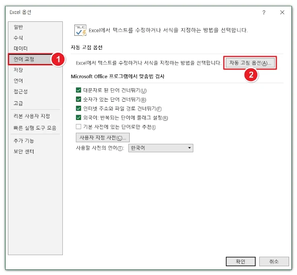Cancel the dialog with 취소 button
Viewport: 297px width, 275px height.
274,262
